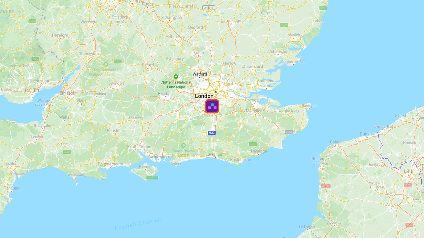Click the Ipswich town label

click(293, 35)
